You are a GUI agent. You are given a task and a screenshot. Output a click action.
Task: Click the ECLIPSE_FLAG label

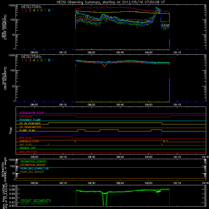(x=28, y=134)
